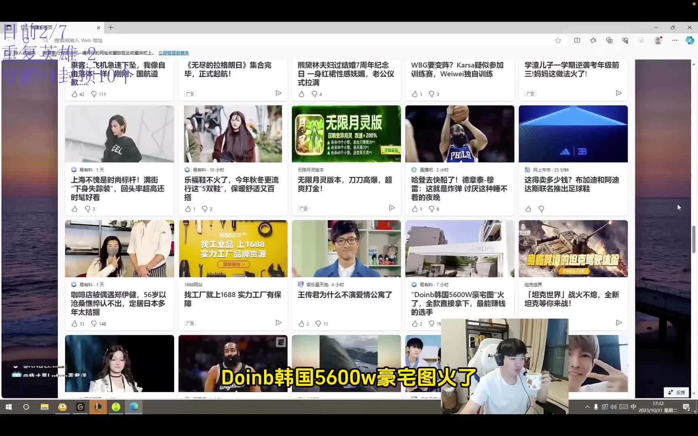The height and width of the screenshot is (436, 698).
Task: Open the user profile avatar
Action: [x=658, y=40]
